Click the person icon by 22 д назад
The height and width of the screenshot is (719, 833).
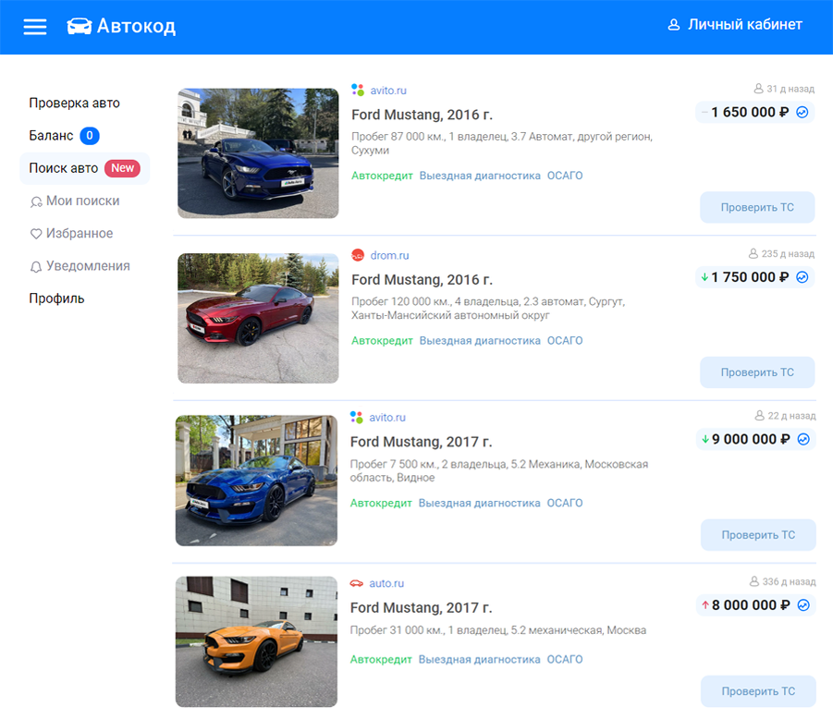click(760, 415)
